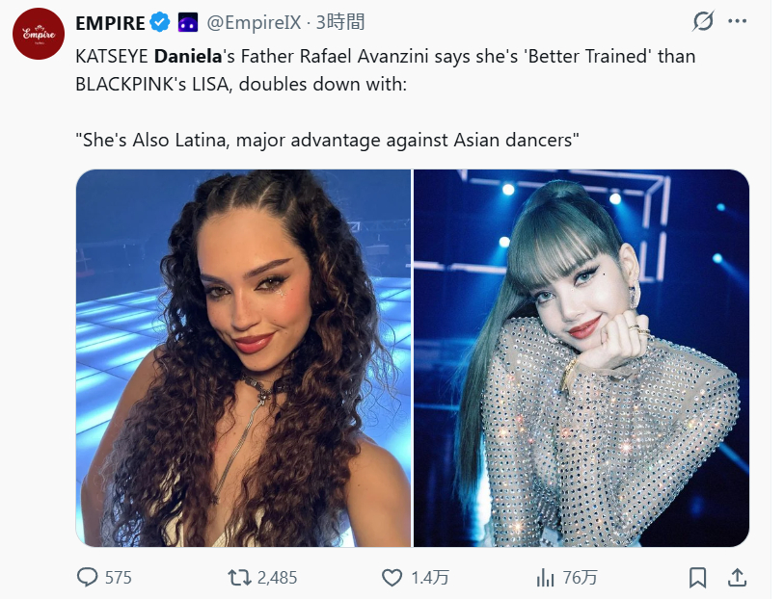
Task: Open the three-dot more options menu
Action: (x=737, y=21)
